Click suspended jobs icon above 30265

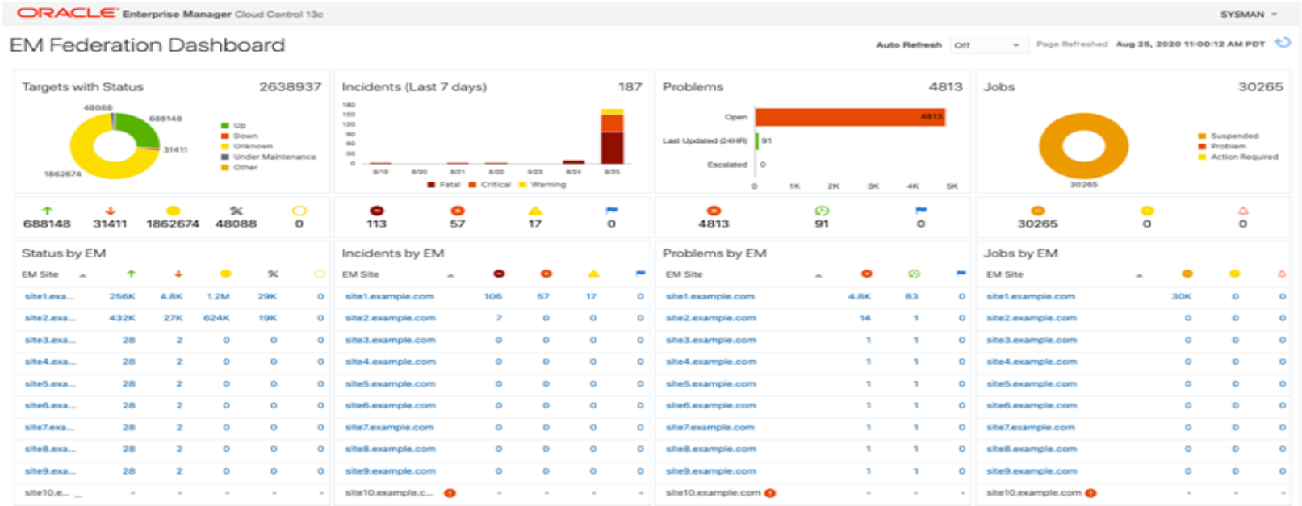click(1037, 211)
